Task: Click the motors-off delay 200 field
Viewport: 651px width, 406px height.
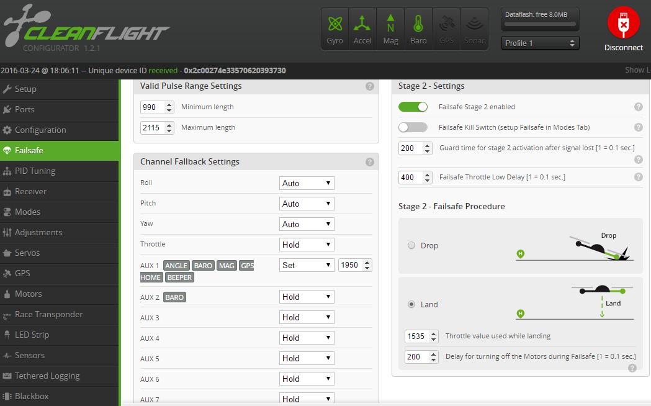Action: pos(421,356)
